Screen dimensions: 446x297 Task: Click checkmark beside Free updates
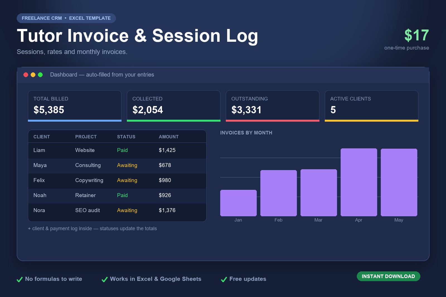tap(224, 279)
